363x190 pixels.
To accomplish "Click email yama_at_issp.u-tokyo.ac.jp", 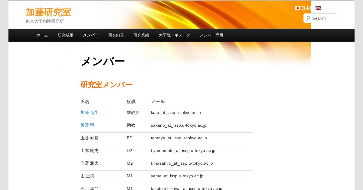I will pos(177,176).
